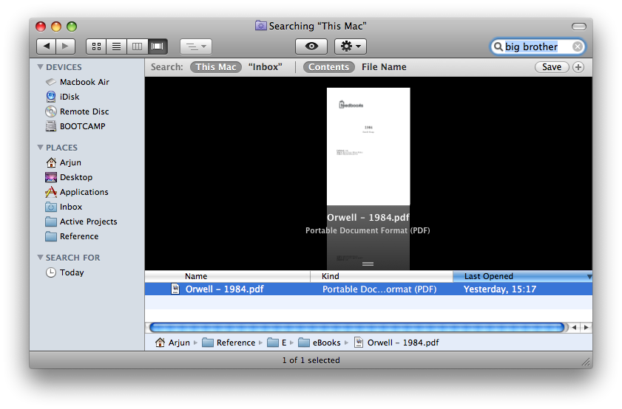Click the window title folder icon
The image size is (622, 409).
pos(260,26)
